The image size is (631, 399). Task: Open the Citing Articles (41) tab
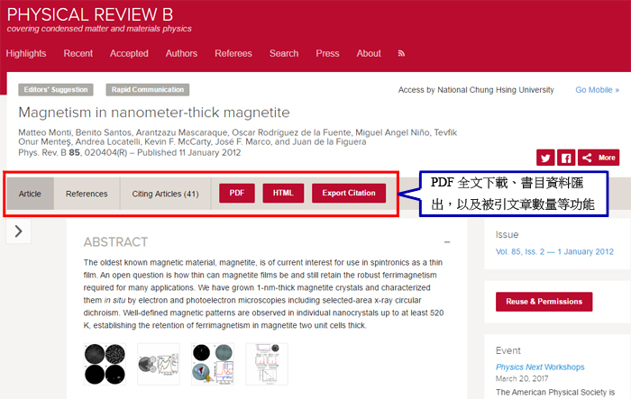pyautogui.click(x=165, y=194)
